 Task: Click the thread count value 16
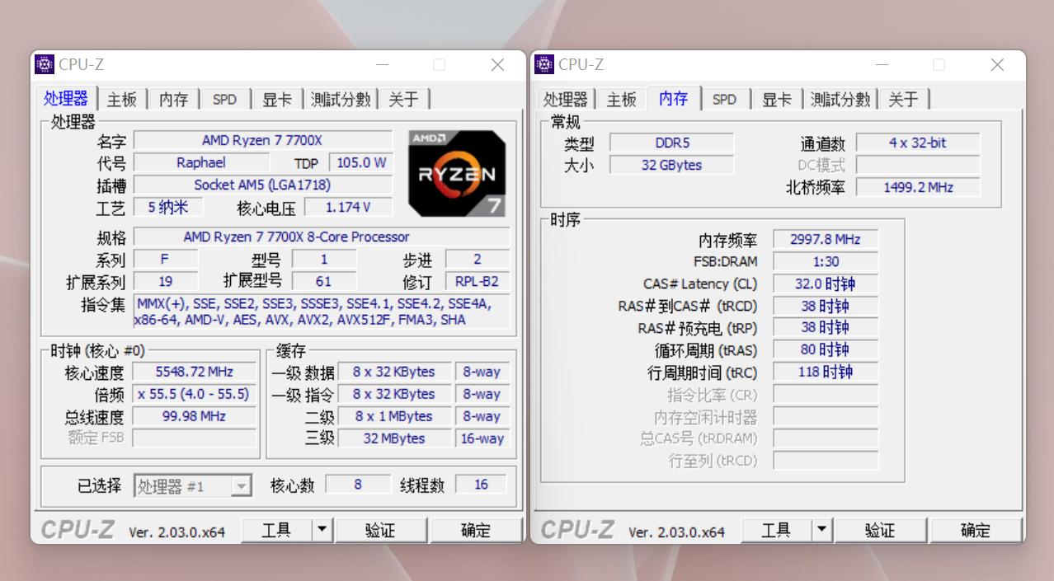pos(482,485)
